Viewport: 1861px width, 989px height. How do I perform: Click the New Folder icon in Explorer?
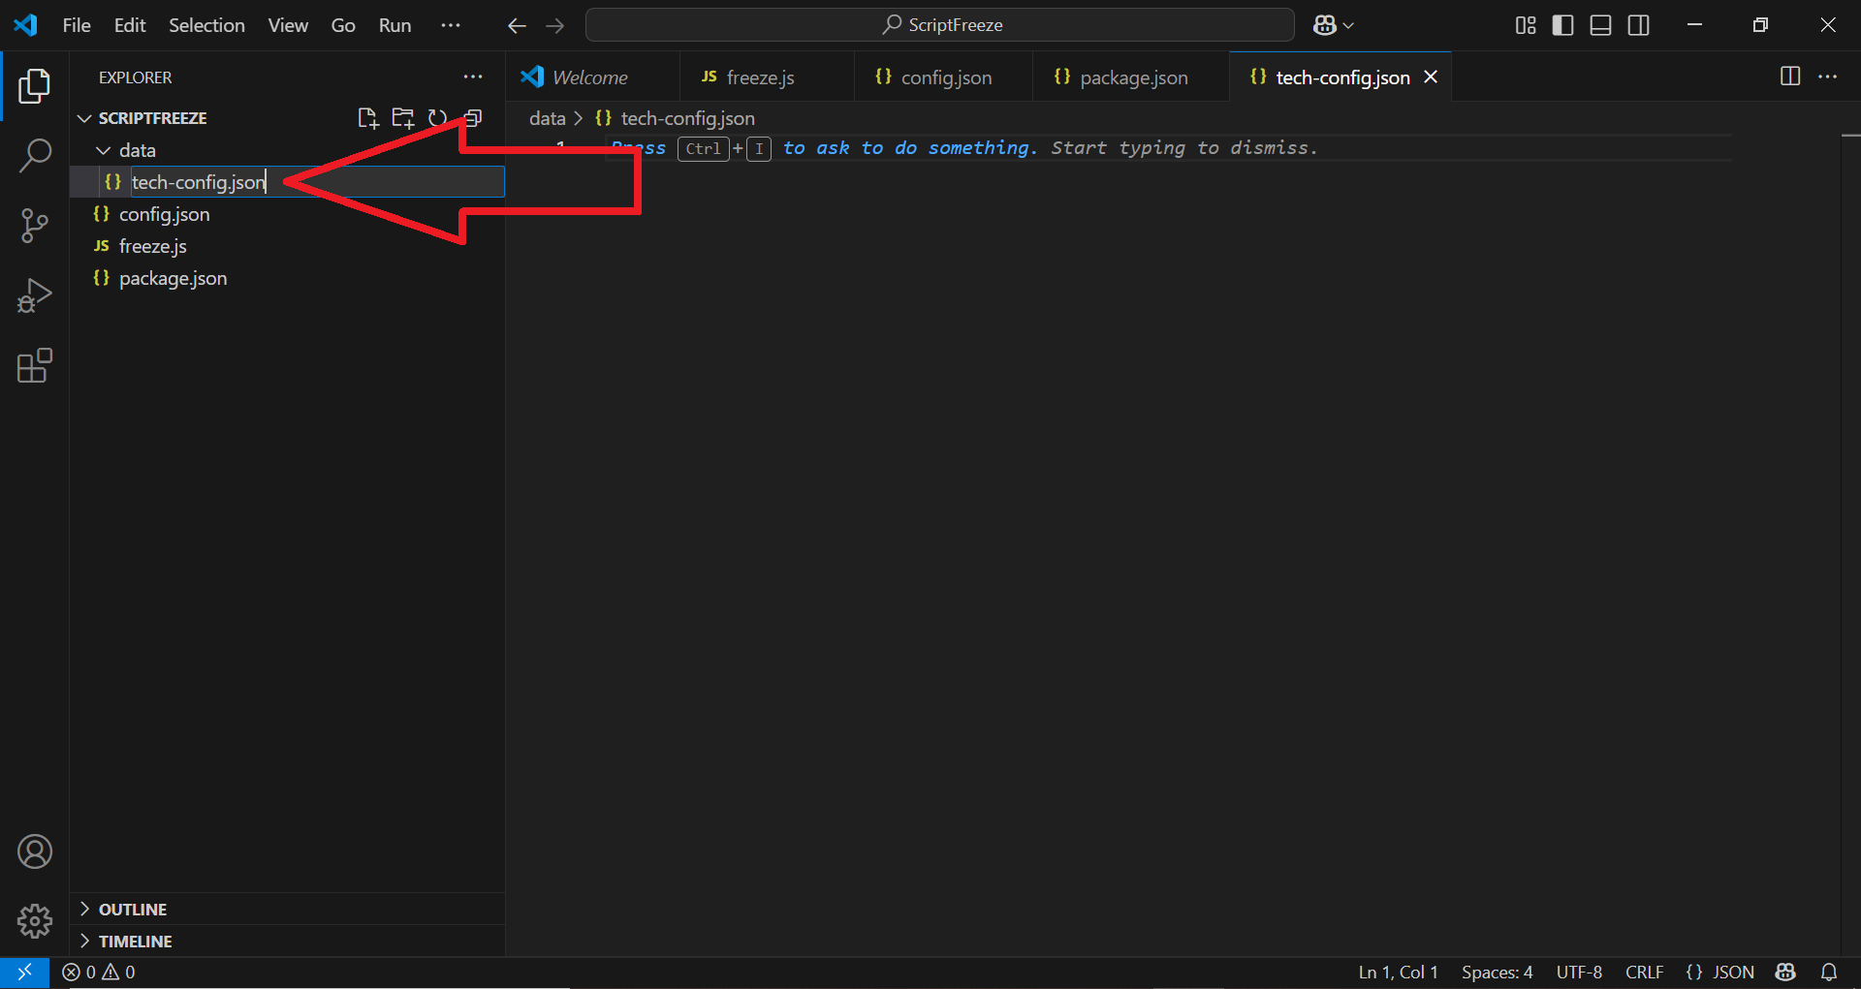(402, 118)
